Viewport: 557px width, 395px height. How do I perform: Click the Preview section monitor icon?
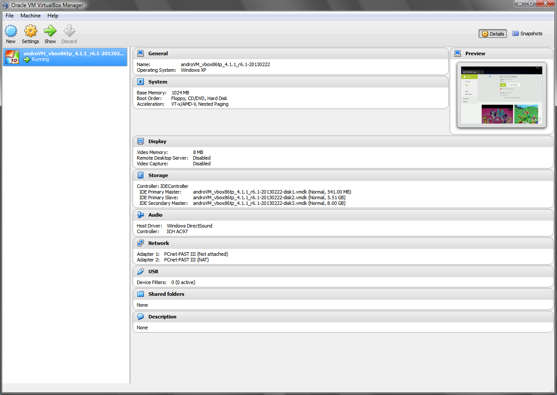(x=457, y=54)
